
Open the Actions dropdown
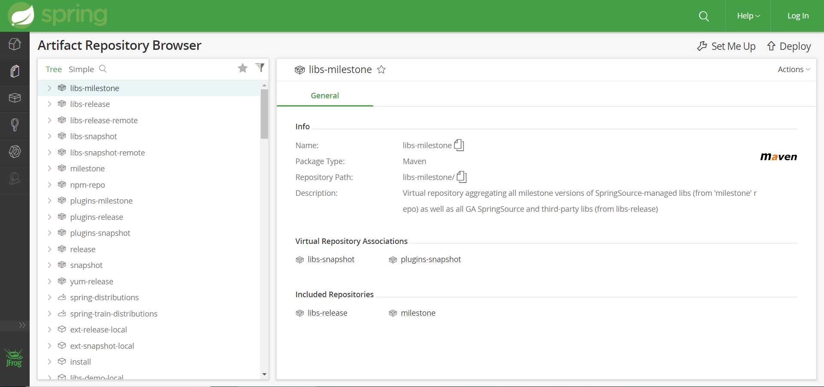click(794, 69)
